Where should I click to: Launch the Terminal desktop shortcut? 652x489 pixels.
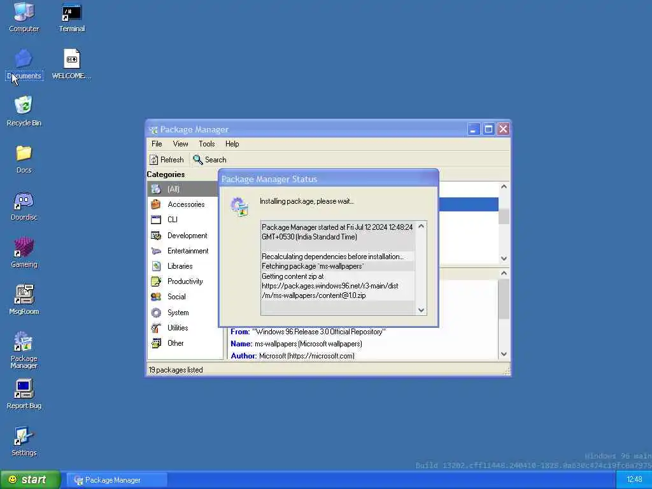click(x=71, y=17)
